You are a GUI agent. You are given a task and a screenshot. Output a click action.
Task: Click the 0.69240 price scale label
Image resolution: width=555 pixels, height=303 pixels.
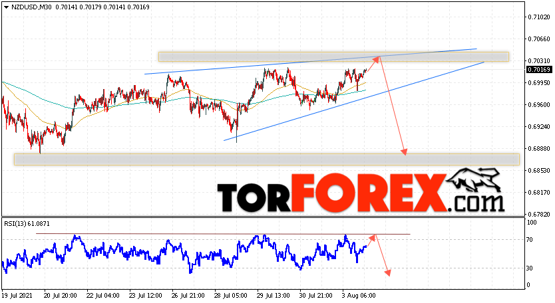539,126
